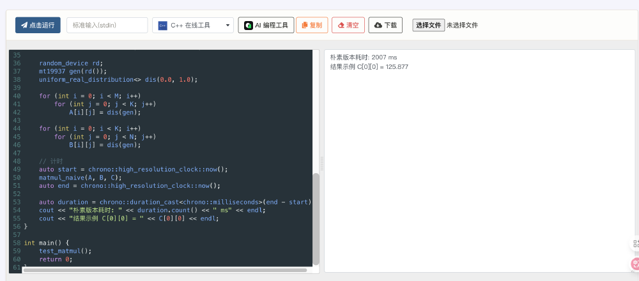The image size is (639, 281).
Task: Click code line A[i][j] = dis(gen);
Action: 105,112
